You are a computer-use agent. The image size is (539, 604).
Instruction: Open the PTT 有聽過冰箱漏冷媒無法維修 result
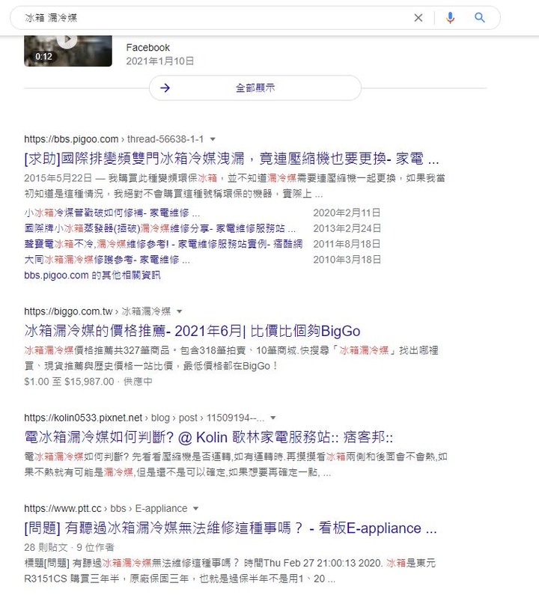pyautogui.click(x=231, y=528)
